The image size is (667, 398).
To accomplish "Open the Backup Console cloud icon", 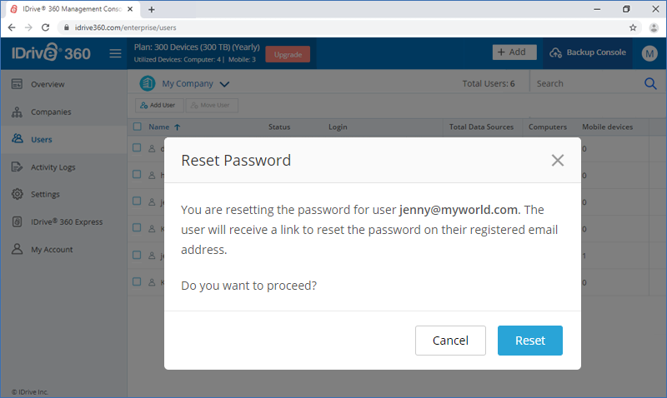I will [555, 52].
